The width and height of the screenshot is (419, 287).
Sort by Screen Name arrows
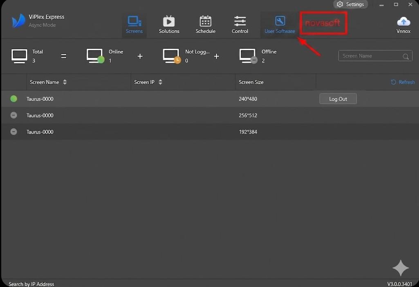[65, 82]
